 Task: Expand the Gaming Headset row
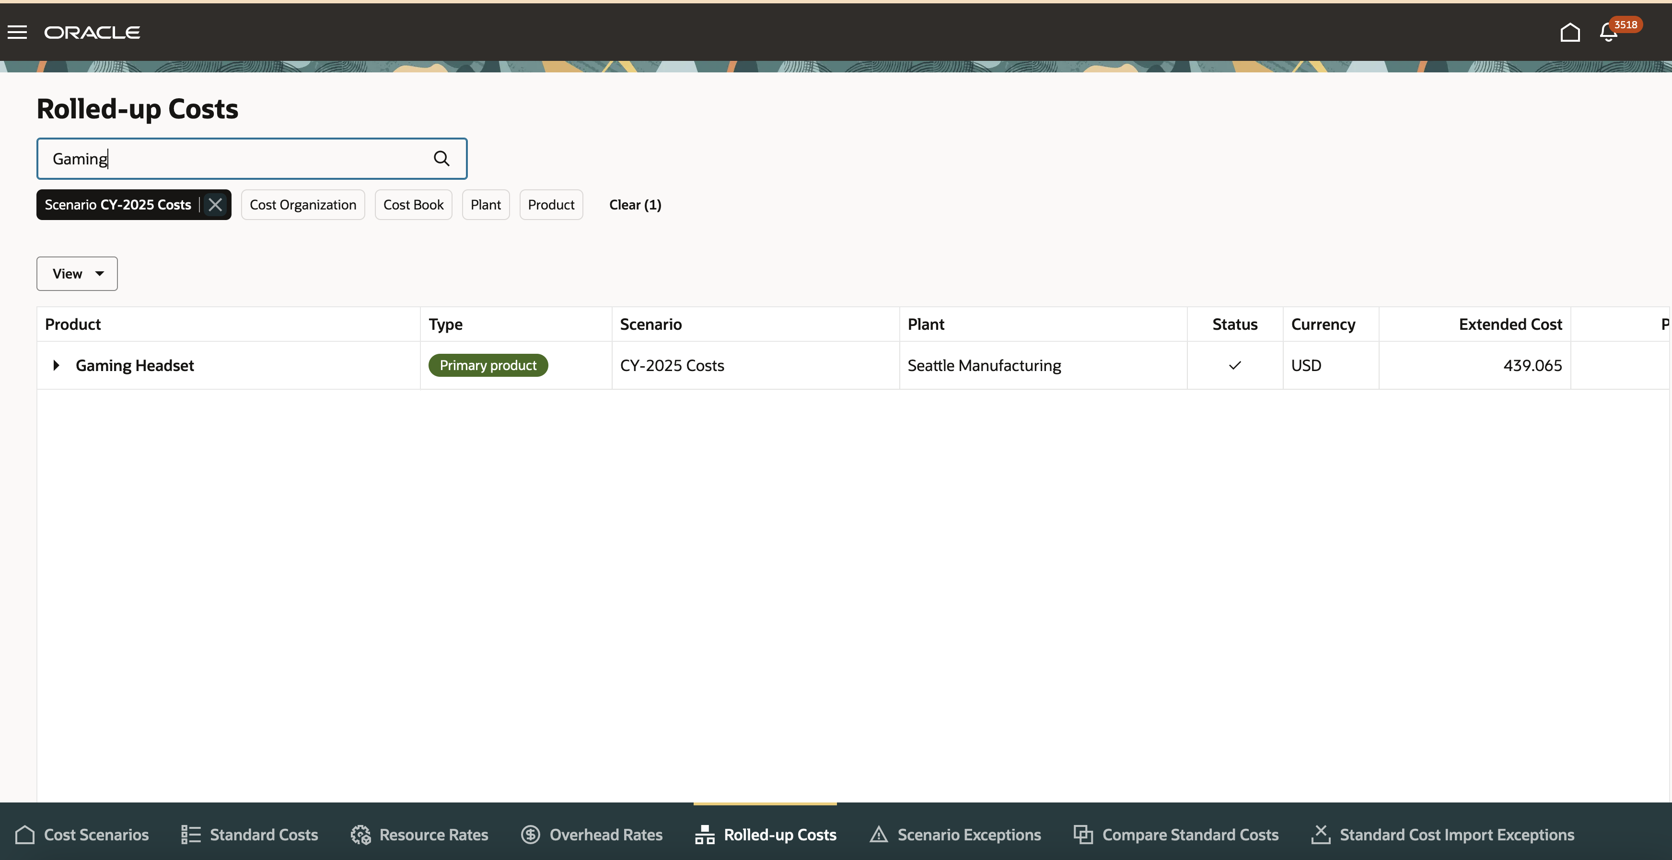(x=57, y=365)
